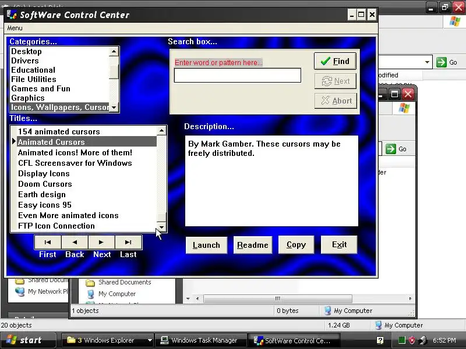Select Icons, Wallpapers, Cursors category
The image size is (466, 349).
(x=60, y=107)
